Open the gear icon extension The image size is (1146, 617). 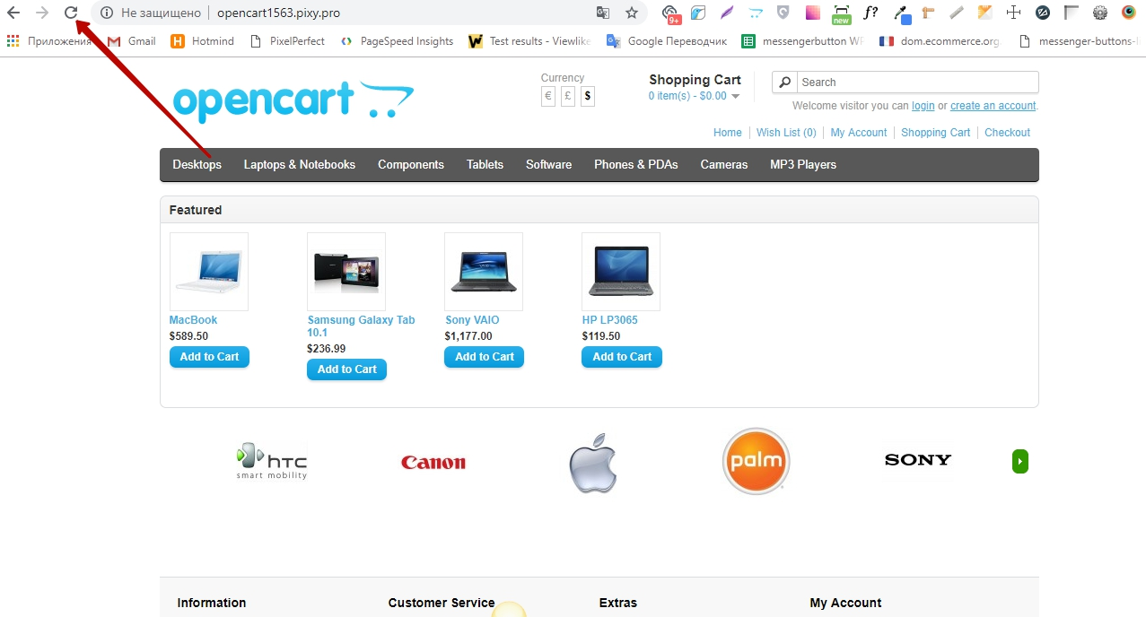pos(1100,13)
